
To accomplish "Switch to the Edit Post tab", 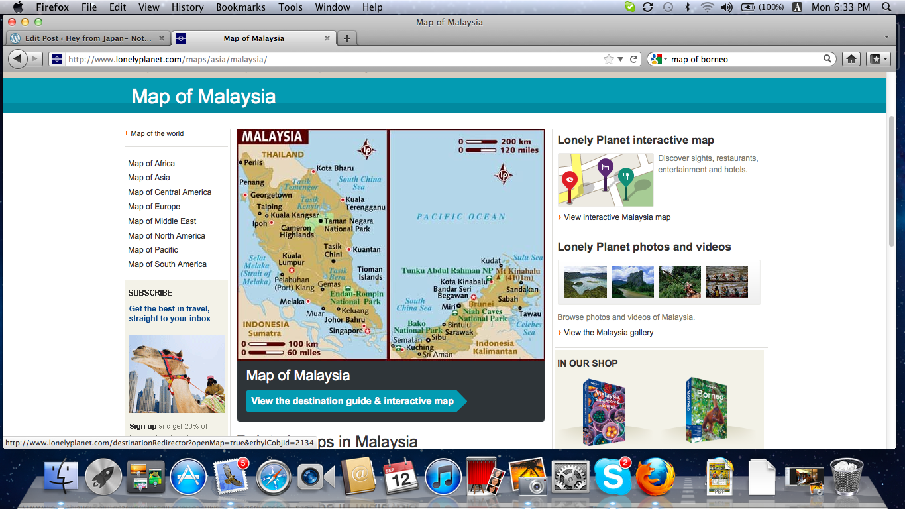I will [88, 38].
